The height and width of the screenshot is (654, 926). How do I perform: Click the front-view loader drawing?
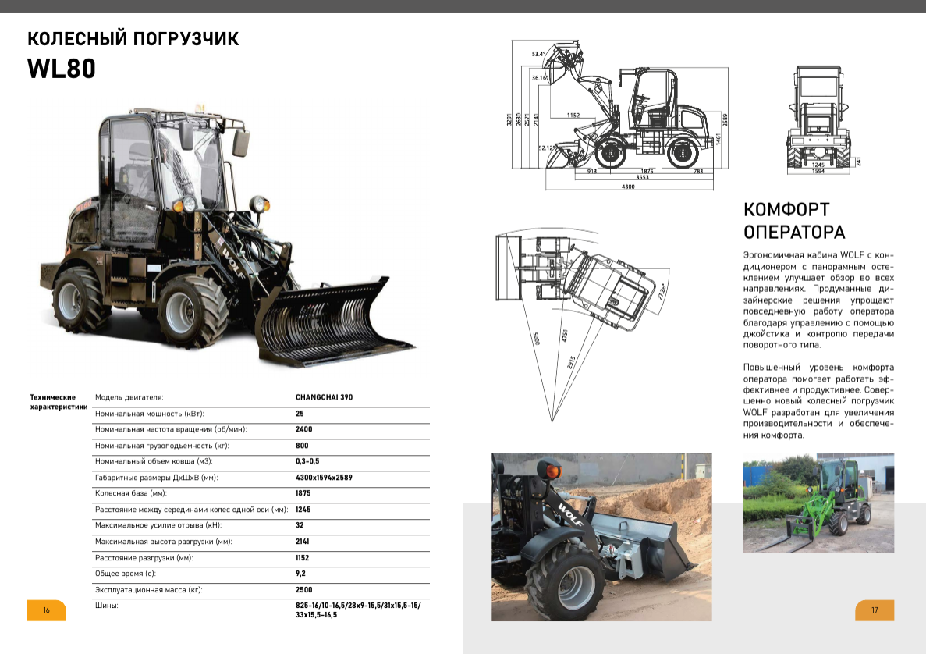[818, 117]
